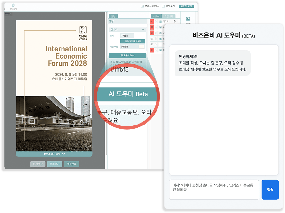
Task: Click the 배경 색상 label
Action: coord(114,47)
